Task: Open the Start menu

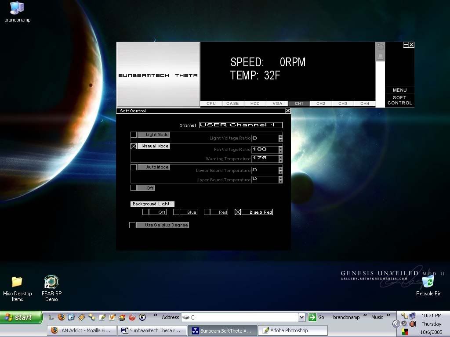Action: point(21,317)
